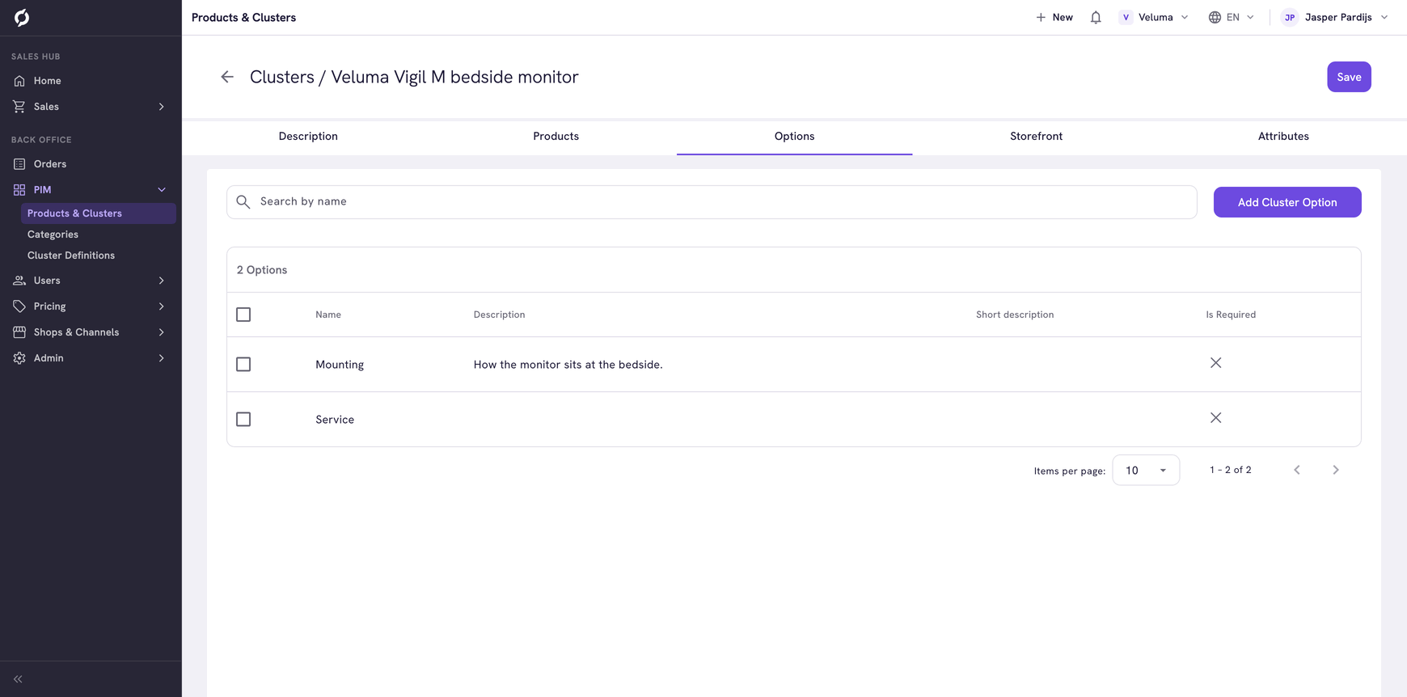Go to previous page of options
Viewport: 1407px width, 697px height.
[1297, 470]
